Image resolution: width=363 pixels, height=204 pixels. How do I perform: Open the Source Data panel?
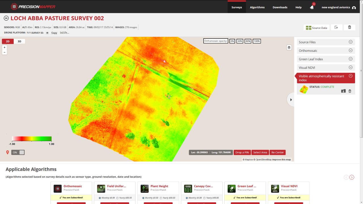click(x=316, y=28)
